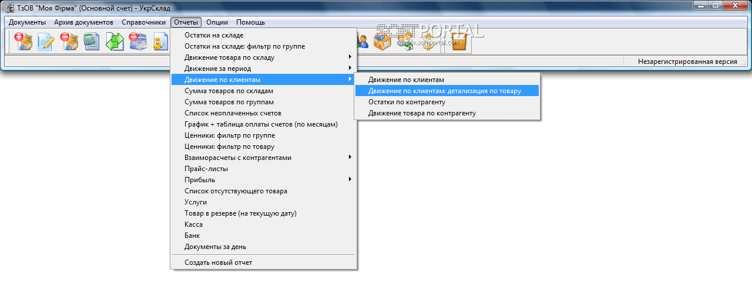Select Сумма товаров по складам
Image resolution: width=752 pixels, height=283 pixels.
[x=264, y=91]
